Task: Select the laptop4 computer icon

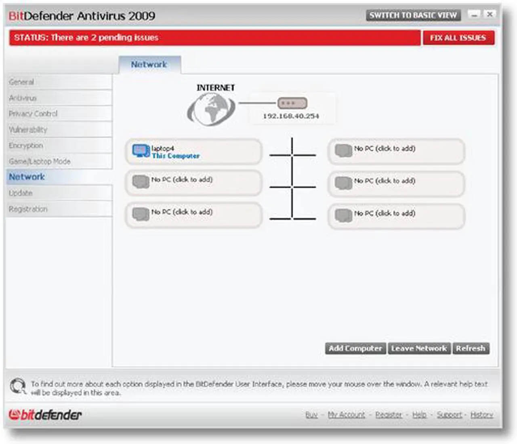Action: [x=141, y=151]
